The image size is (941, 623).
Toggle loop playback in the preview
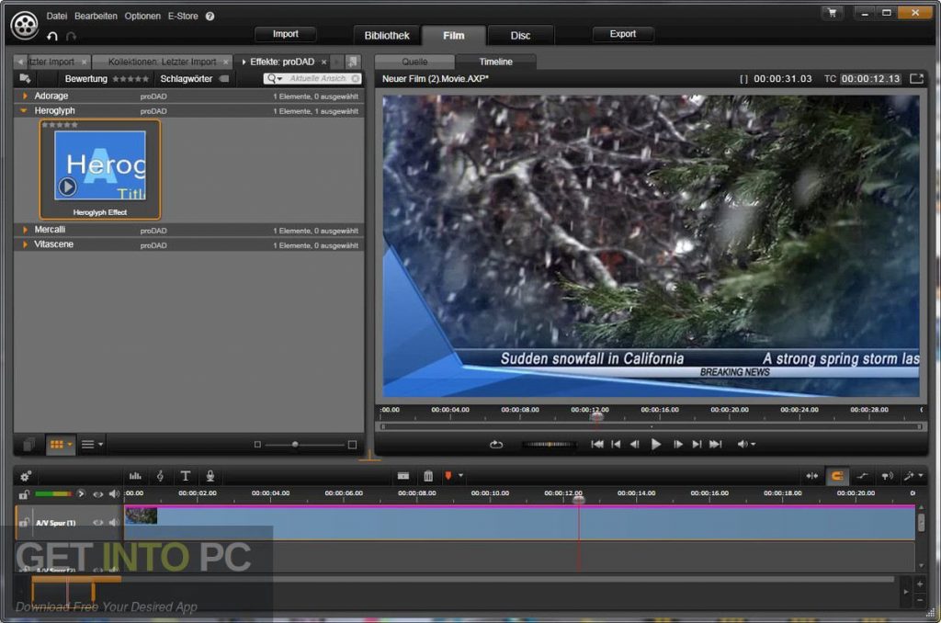(495, 445)
